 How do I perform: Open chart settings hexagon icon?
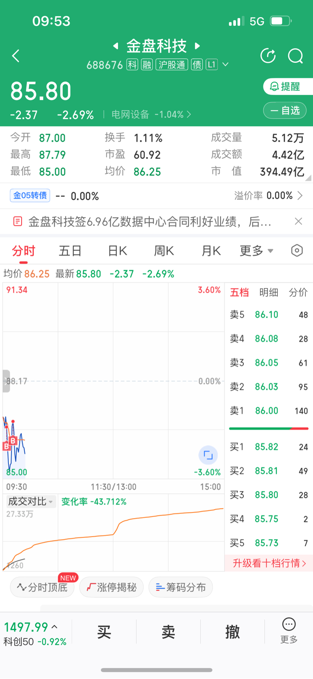[297, 250]
